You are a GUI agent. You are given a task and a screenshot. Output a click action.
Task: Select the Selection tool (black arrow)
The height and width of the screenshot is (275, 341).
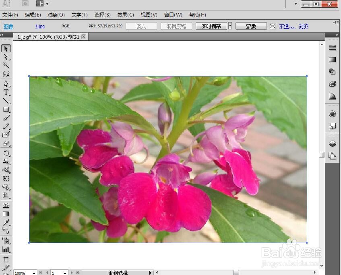click(x=6, y=48)
